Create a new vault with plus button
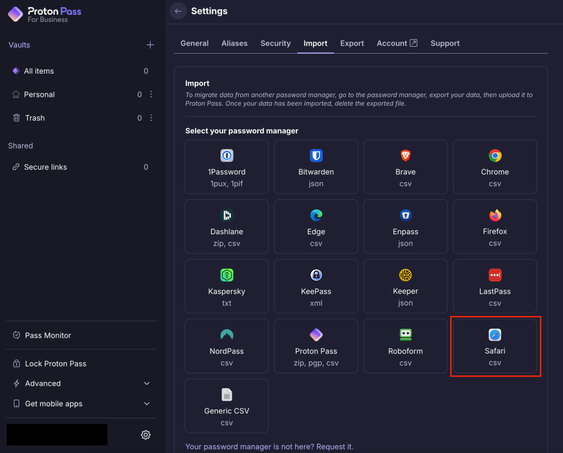This screenshot has width=563, height=453. point(150,45)
